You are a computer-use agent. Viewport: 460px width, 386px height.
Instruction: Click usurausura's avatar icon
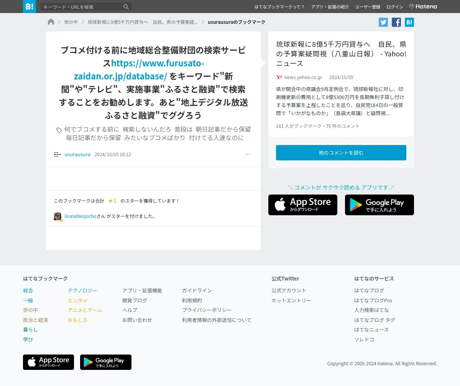click(58, 155)
